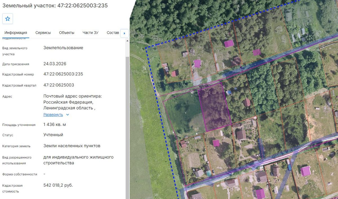The image size is (338, 199).
Task: Click the status value Учтенный
Action: (x=53, y=135)
